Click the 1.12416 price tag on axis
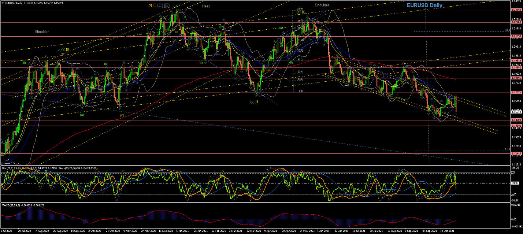 [x=516, y=153]
